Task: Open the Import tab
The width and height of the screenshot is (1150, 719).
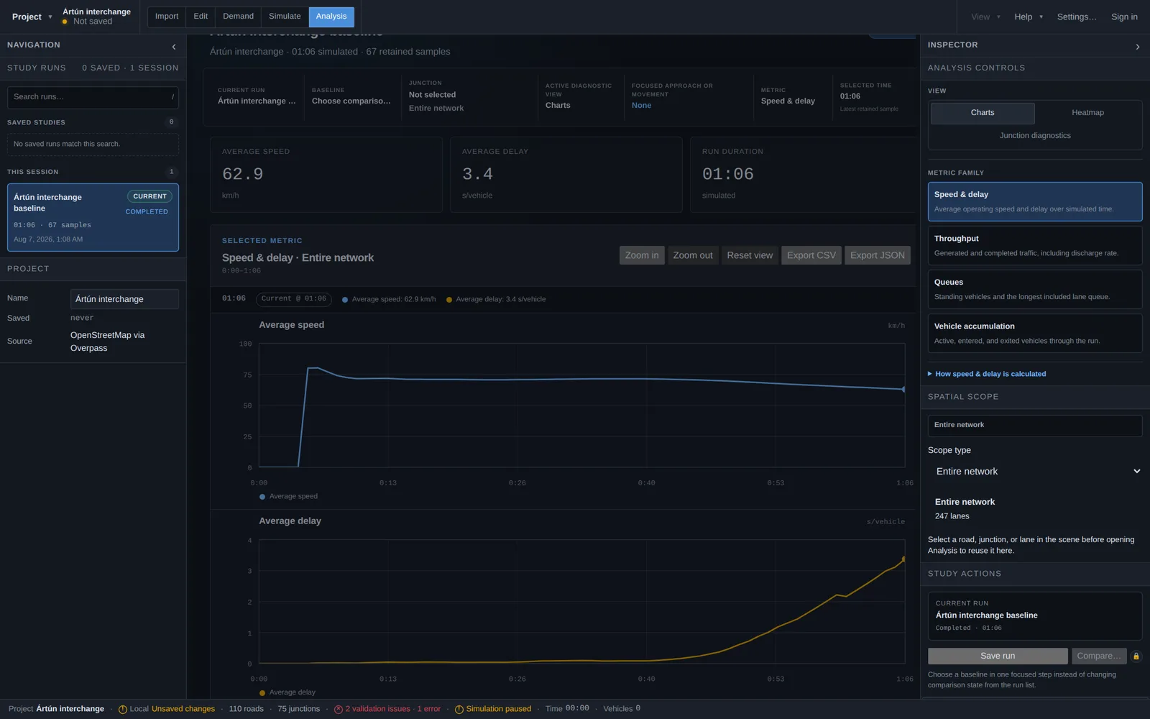Action: coord(167,17)
